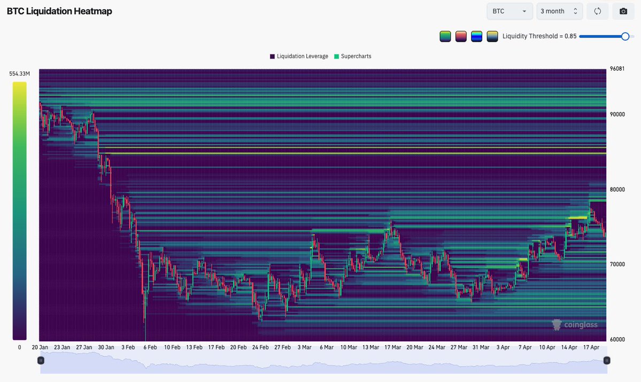Select the yellow-dark color scheme swatch
The height and width of the screenshot is (382, 641).
pyautogui.click(x=492, y=36)
